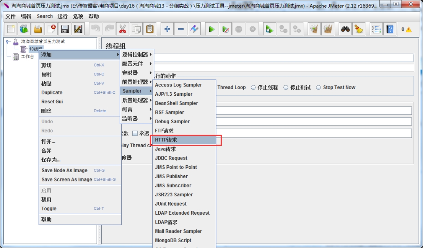Screen dimensions: 423x248
Task: Click the Copy toolbar icon
Action: [x=136, y=29]
